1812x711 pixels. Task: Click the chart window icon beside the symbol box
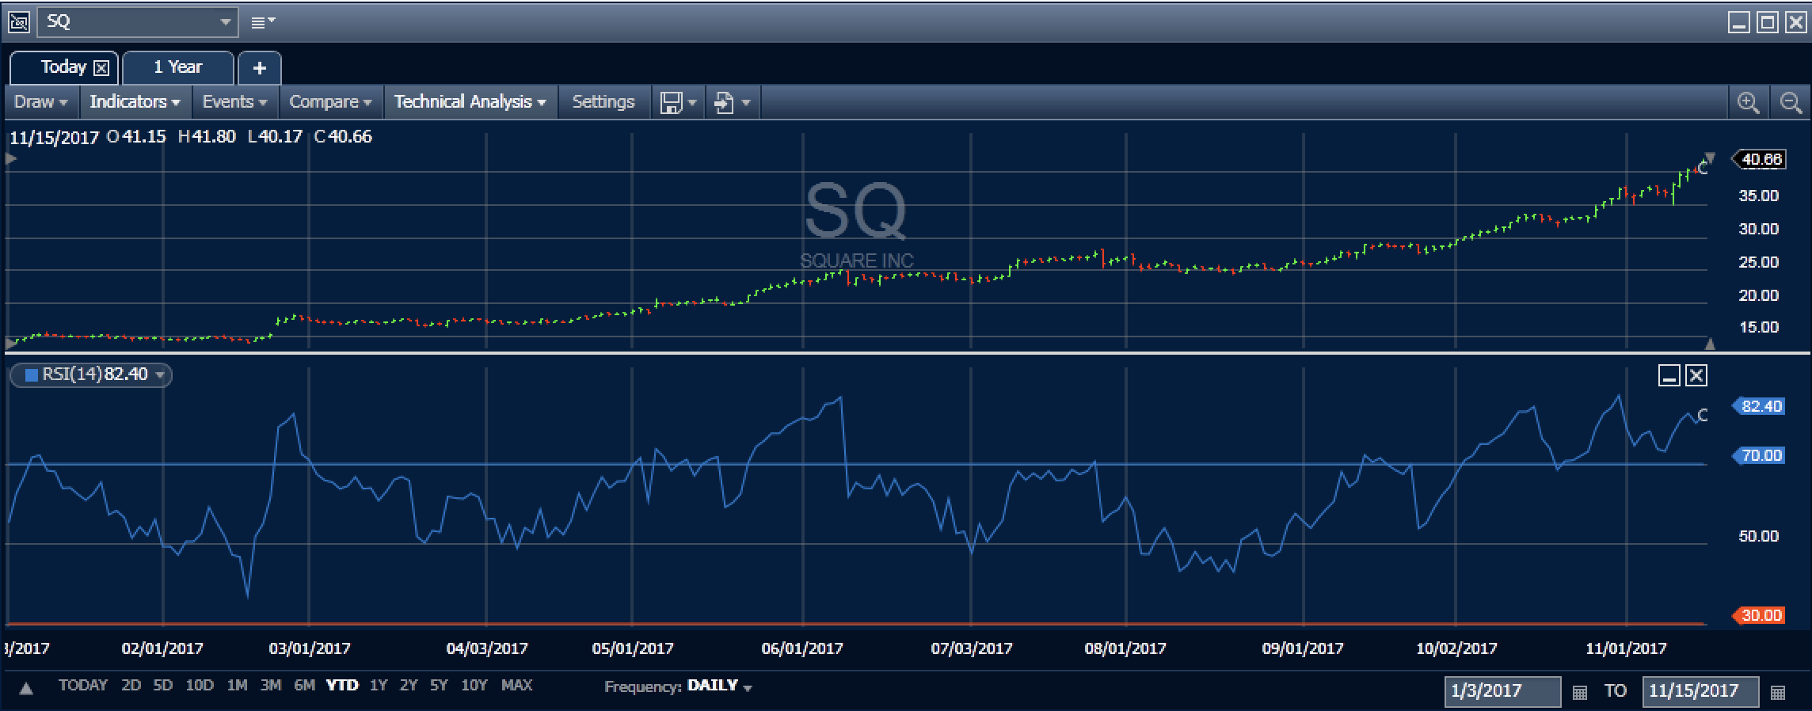[18, 22]
